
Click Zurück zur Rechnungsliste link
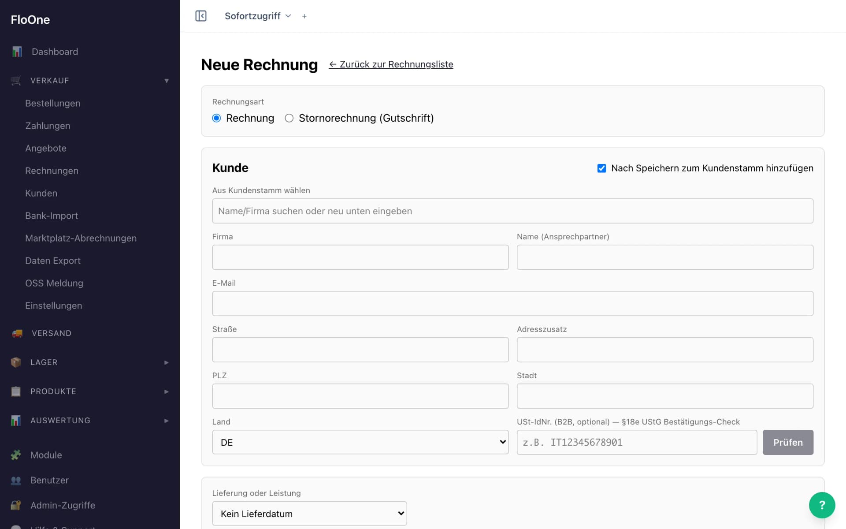391,64
